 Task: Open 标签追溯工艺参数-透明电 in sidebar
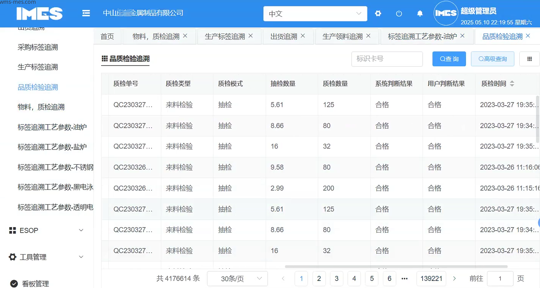pyautogui.click(x=56, y=207)
